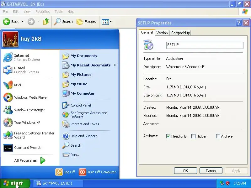Open Windows Messenger
Viewport: 251px width, 188px height.
(x=24, y=110)
